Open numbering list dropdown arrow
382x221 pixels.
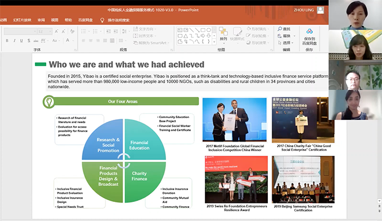[x=101, y=31]
